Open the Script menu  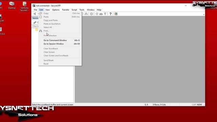(x=74, y=10)
